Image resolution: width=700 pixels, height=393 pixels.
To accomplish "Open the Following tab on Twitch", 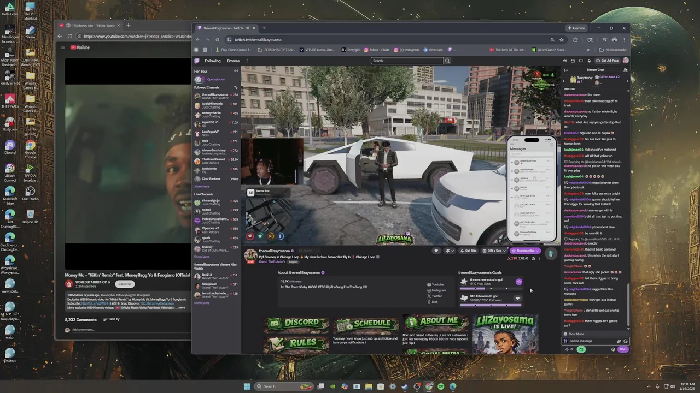I will coord(213,61).
